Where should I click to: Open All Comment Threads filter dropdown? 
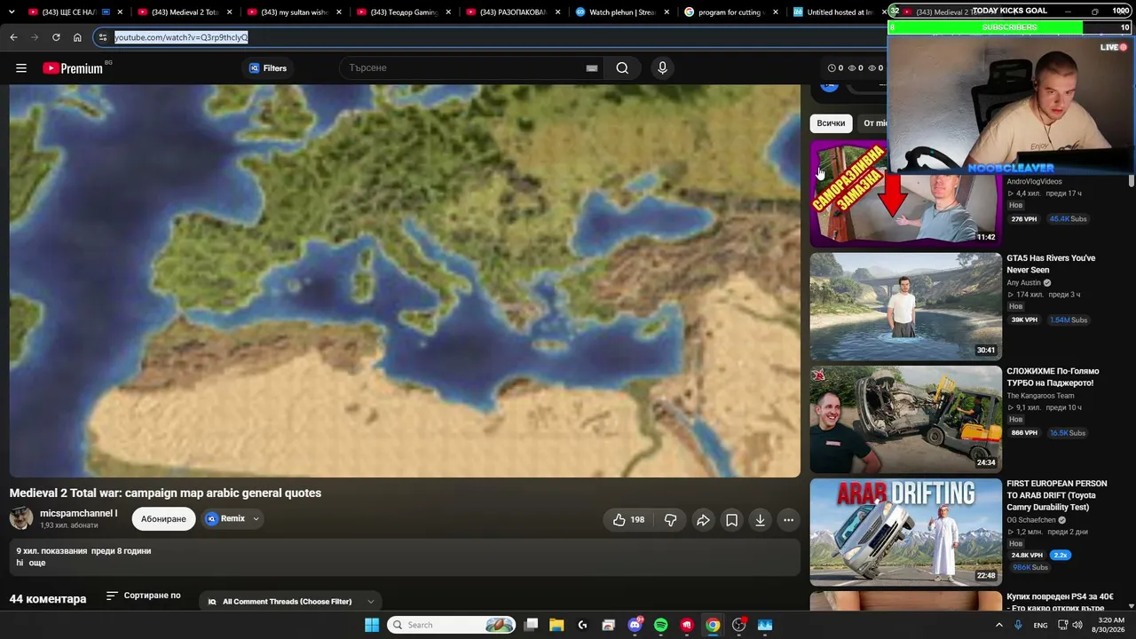point(290,602)
